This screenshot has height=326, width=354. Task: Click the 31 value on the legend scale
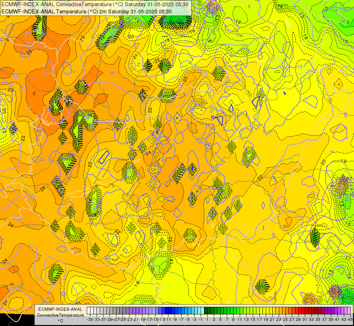coord(305,319)
